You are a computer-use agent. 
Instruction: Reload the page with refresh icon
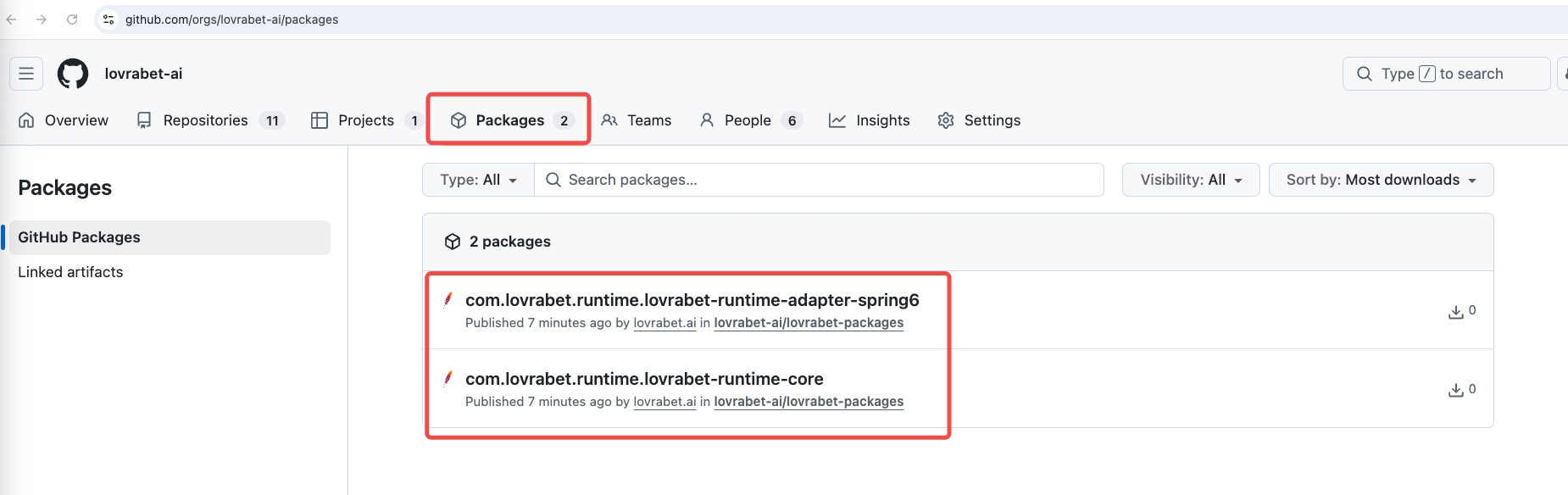(x=72, y=19)
